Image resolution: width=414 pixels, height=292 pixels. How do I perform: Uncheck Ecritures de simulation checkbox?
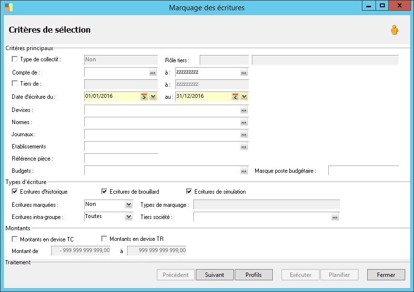[x=189, y=192]
